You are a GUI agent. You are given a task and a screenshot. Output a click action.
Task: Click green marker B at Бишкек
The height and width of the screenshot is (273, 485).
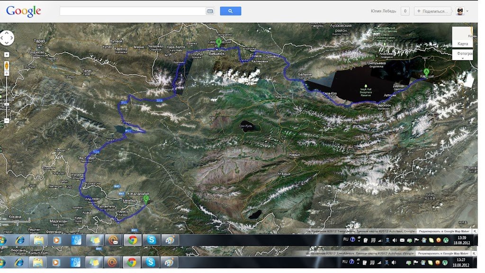(x=218, y=43)
